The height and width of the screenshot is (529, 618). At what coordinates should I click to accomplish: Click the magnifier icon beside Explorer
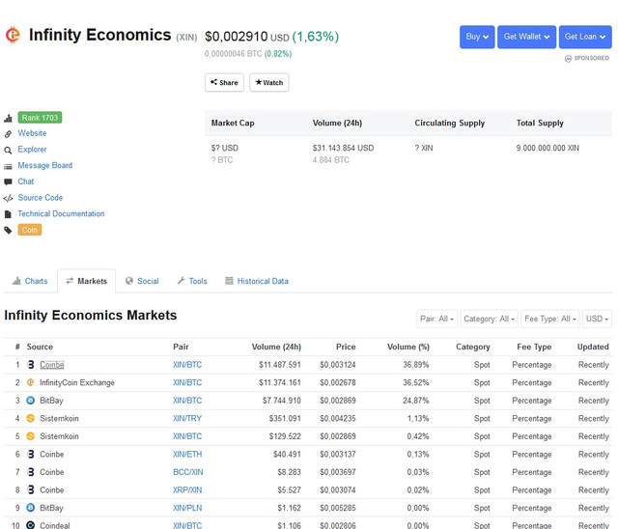pos(8,150)
